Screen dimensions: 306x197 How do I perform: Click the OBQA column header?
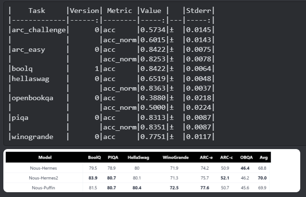click(247, 157)
